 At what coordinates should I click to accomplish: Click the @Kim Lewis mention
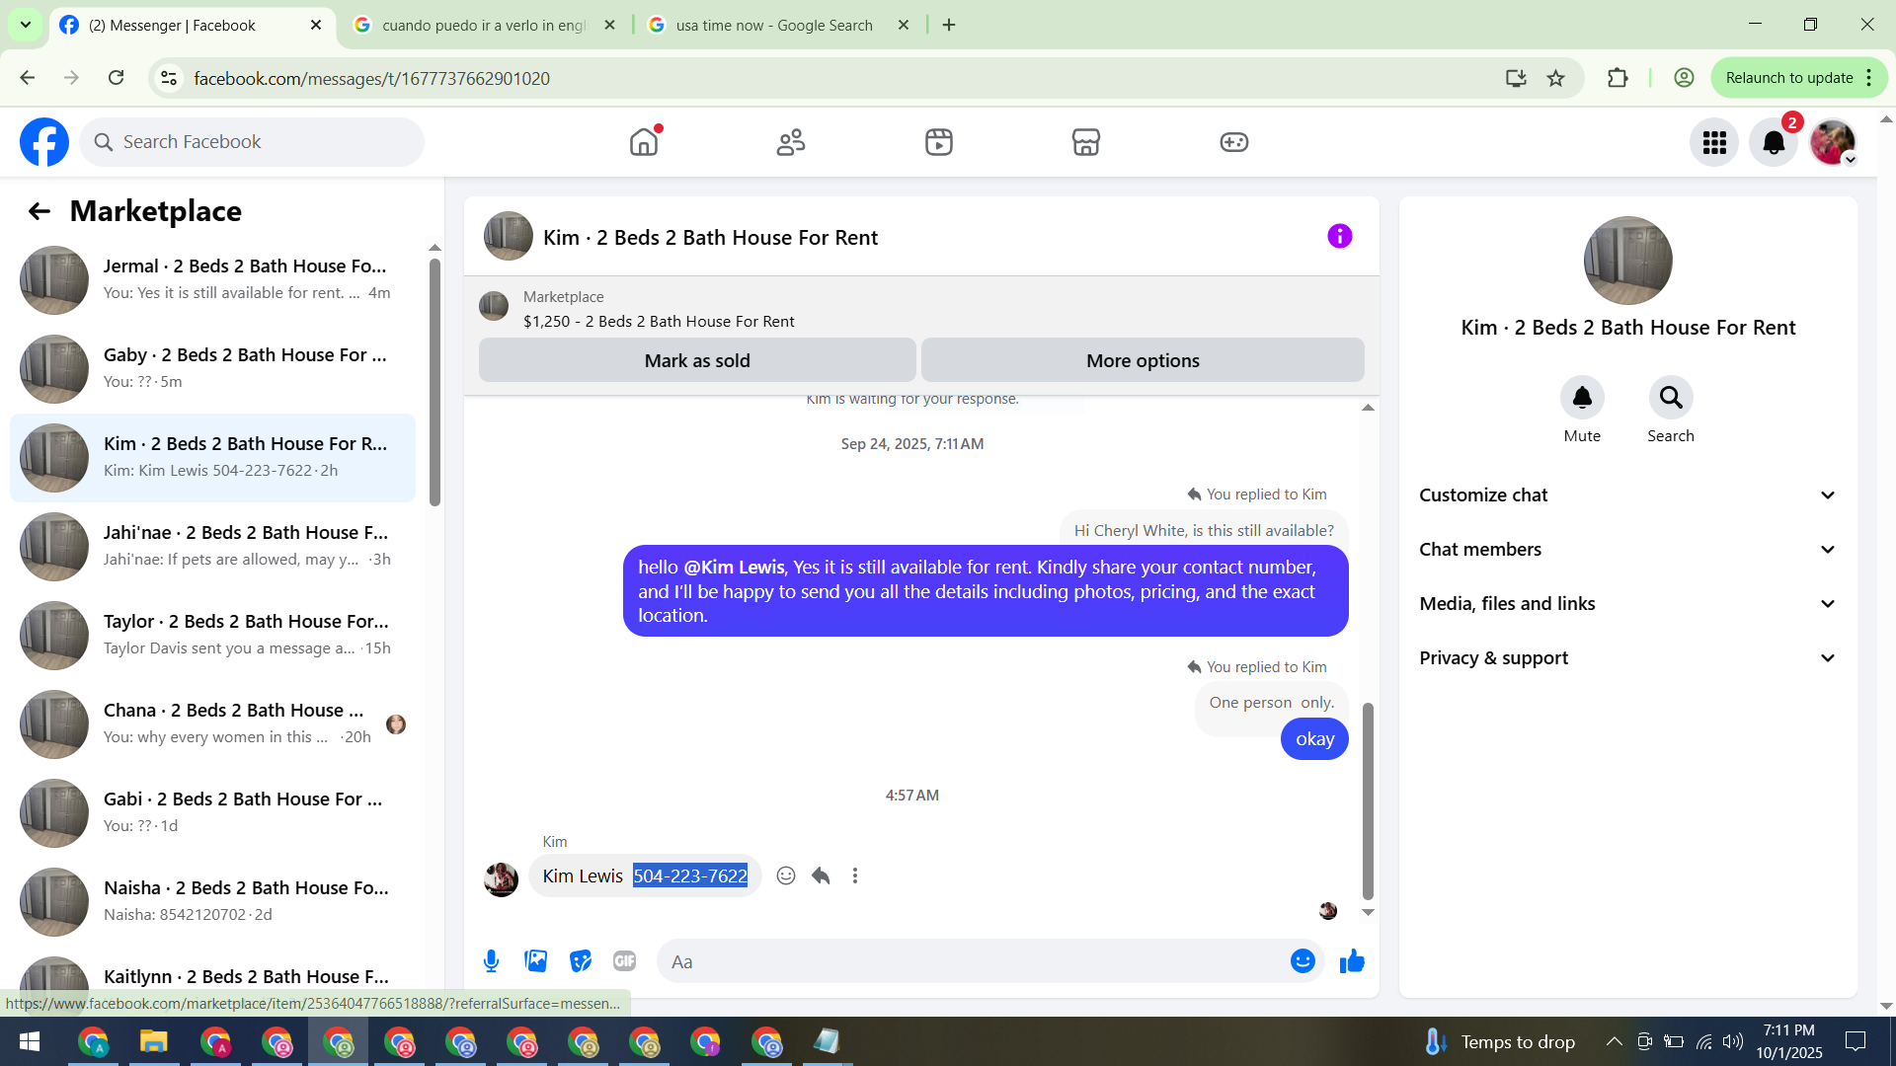(734, 568)
